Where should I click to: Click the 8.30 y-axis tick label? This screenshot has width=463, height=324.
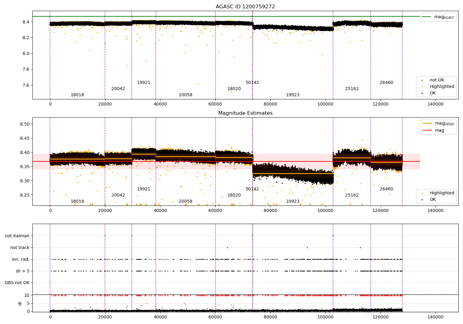25,181
